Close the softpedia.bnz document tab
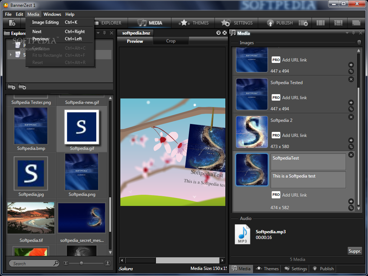The height and width of the screenshot is (276, 368). [x=225, y=33]
